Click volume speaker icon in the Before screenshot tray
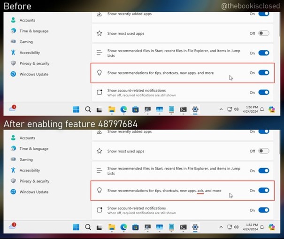 coord(236,109)
